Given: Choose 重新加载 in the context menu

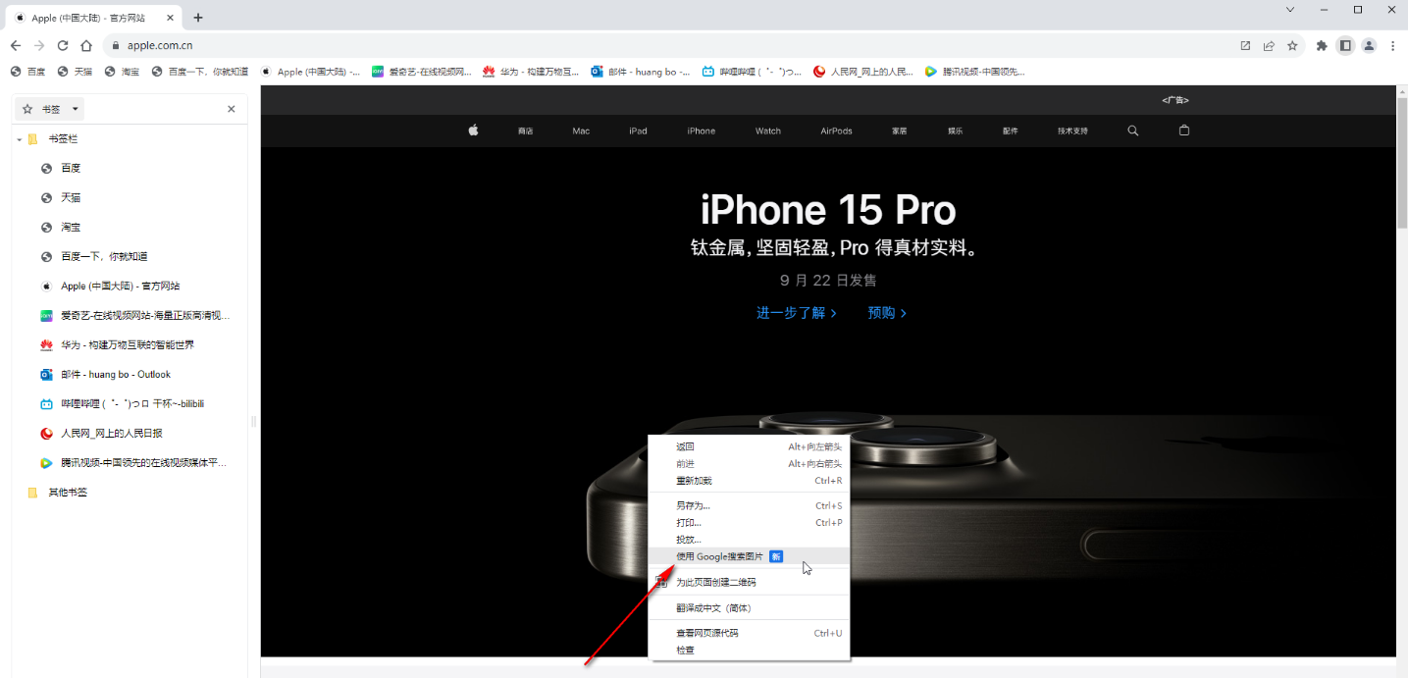Looking at the screenshot, I should click(x=750, y=481).
